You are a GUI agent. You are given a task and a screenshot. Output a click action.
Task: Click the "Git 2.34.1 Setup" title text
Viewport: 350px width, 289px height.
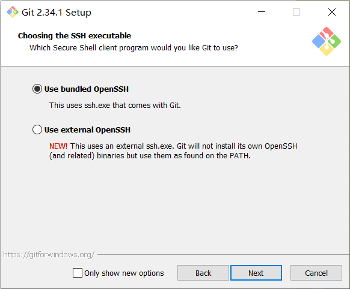tap(57, 13)
